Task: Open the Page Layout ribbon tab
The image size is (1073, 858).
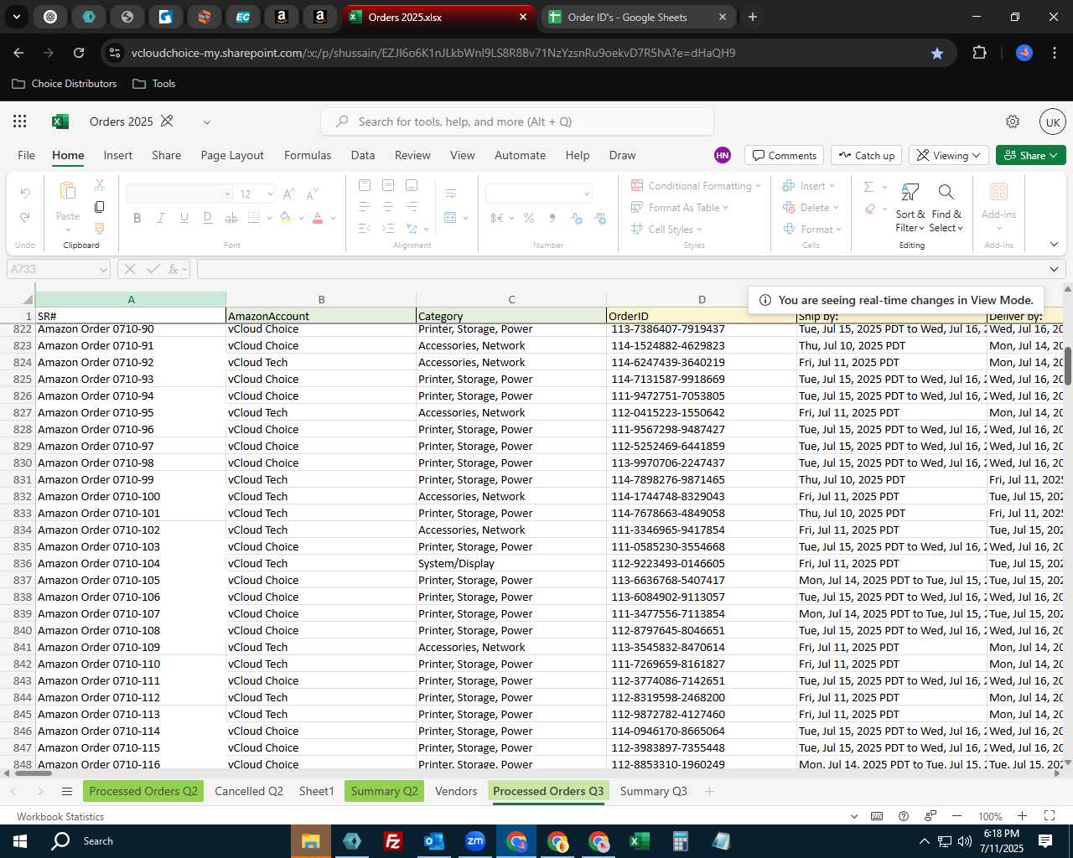Action: click(232, 155)
